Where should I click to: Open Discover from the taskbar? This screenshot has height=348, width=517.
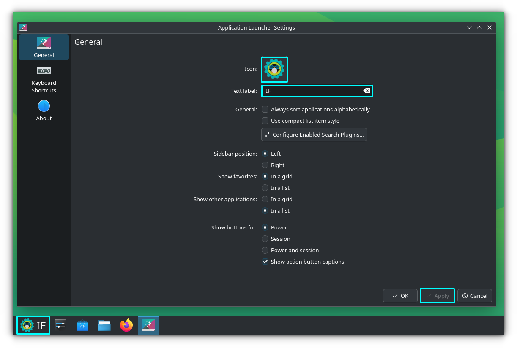point(82,325)
